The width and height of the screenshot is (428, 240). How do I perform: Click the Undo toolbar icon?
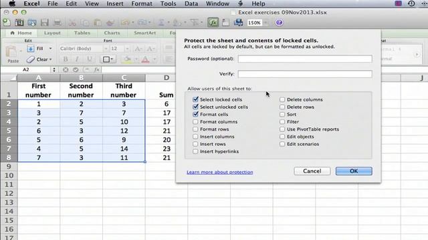coord(125,23)
